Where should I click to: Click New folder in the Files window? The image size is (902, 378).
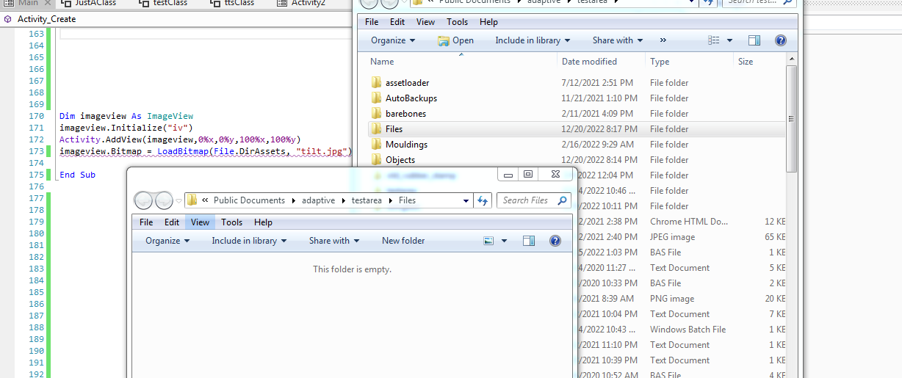[403, 241]
